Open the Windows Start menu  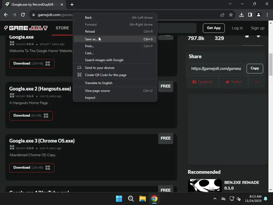119,199
